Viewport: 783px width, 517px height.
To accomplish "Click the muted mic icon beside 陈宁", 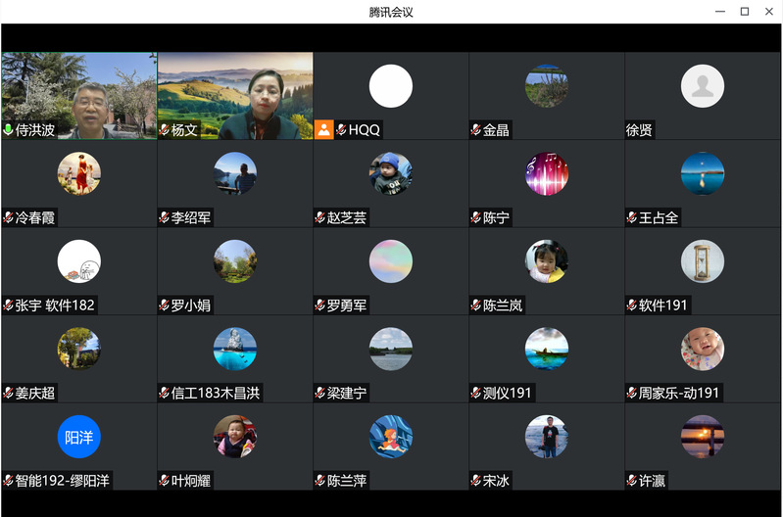I will pos(476,217).
